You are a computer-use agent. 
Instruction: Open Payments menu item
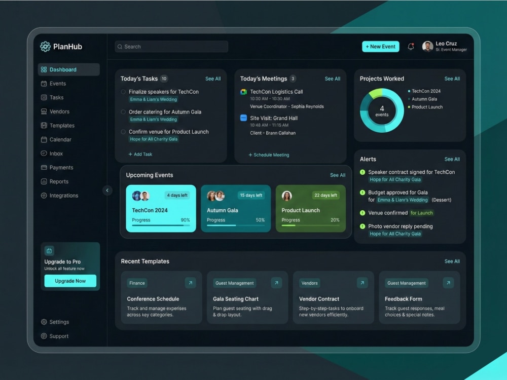point(69,167)
